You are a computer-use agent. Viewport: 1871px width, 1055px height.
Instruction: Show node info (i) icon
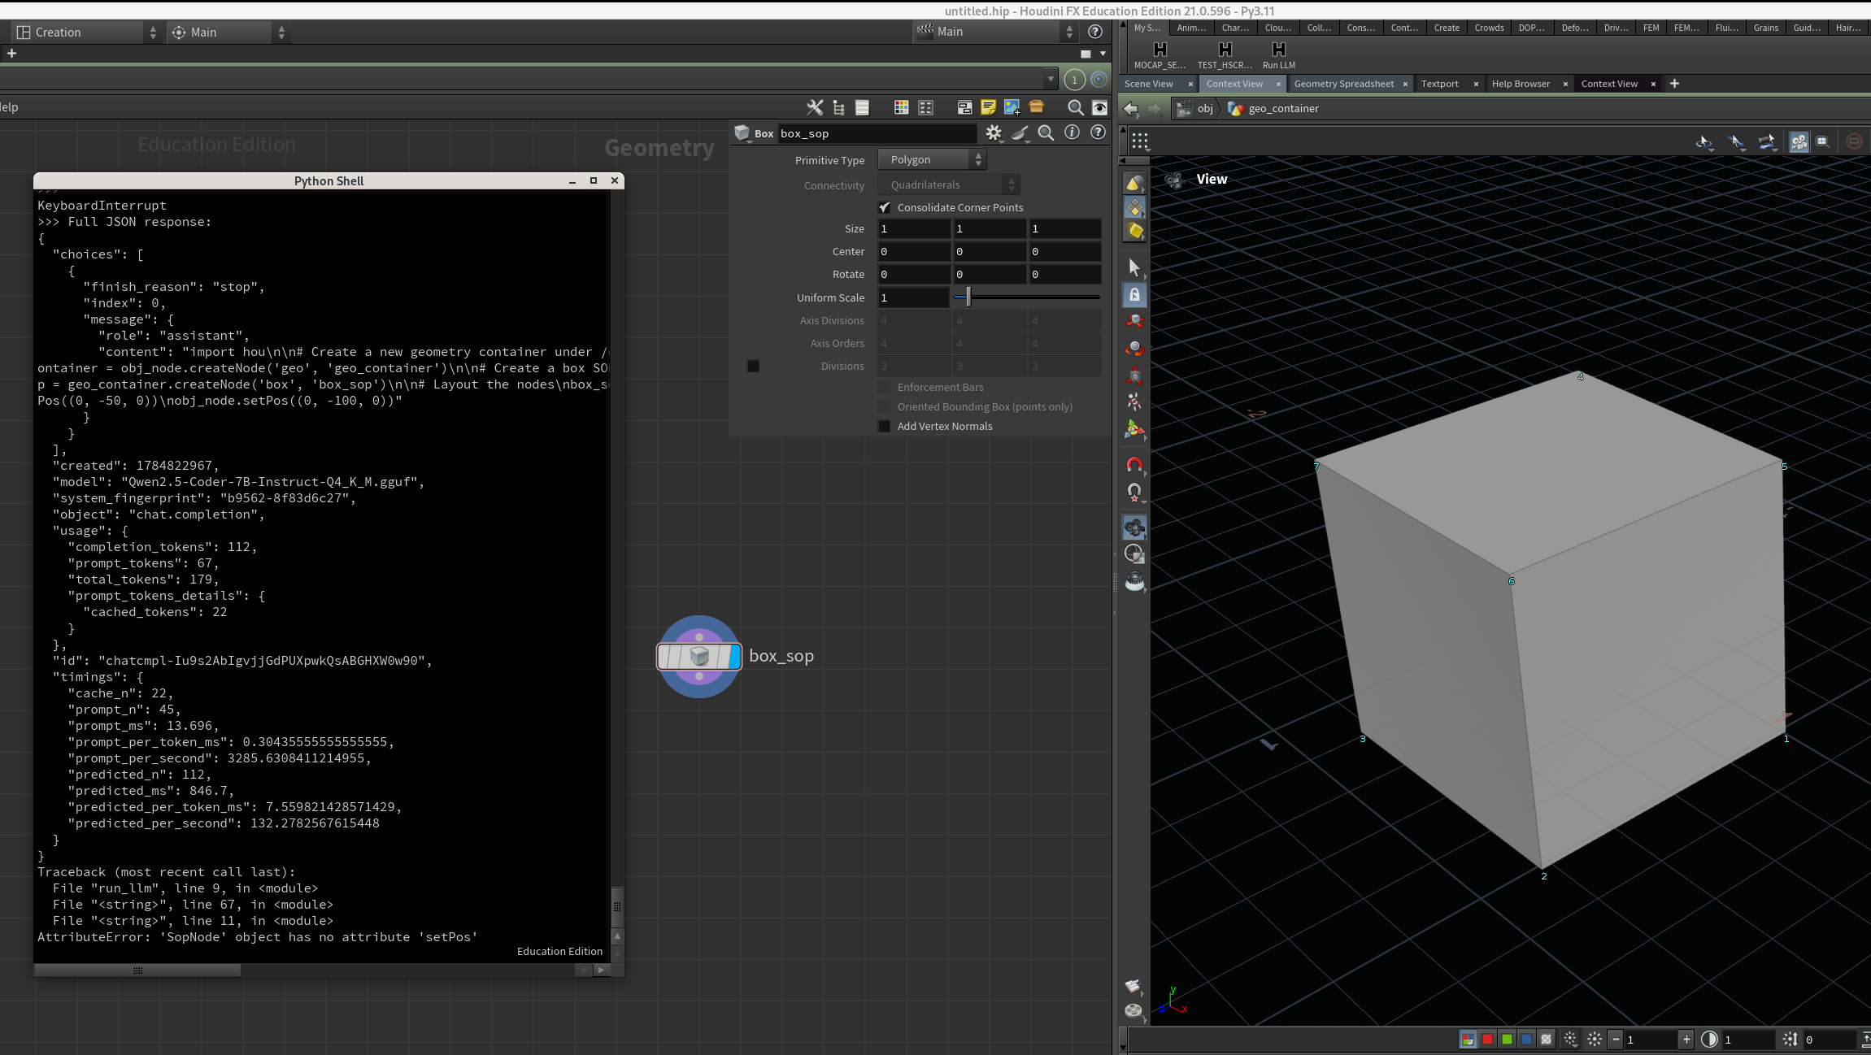point(1072,132)
